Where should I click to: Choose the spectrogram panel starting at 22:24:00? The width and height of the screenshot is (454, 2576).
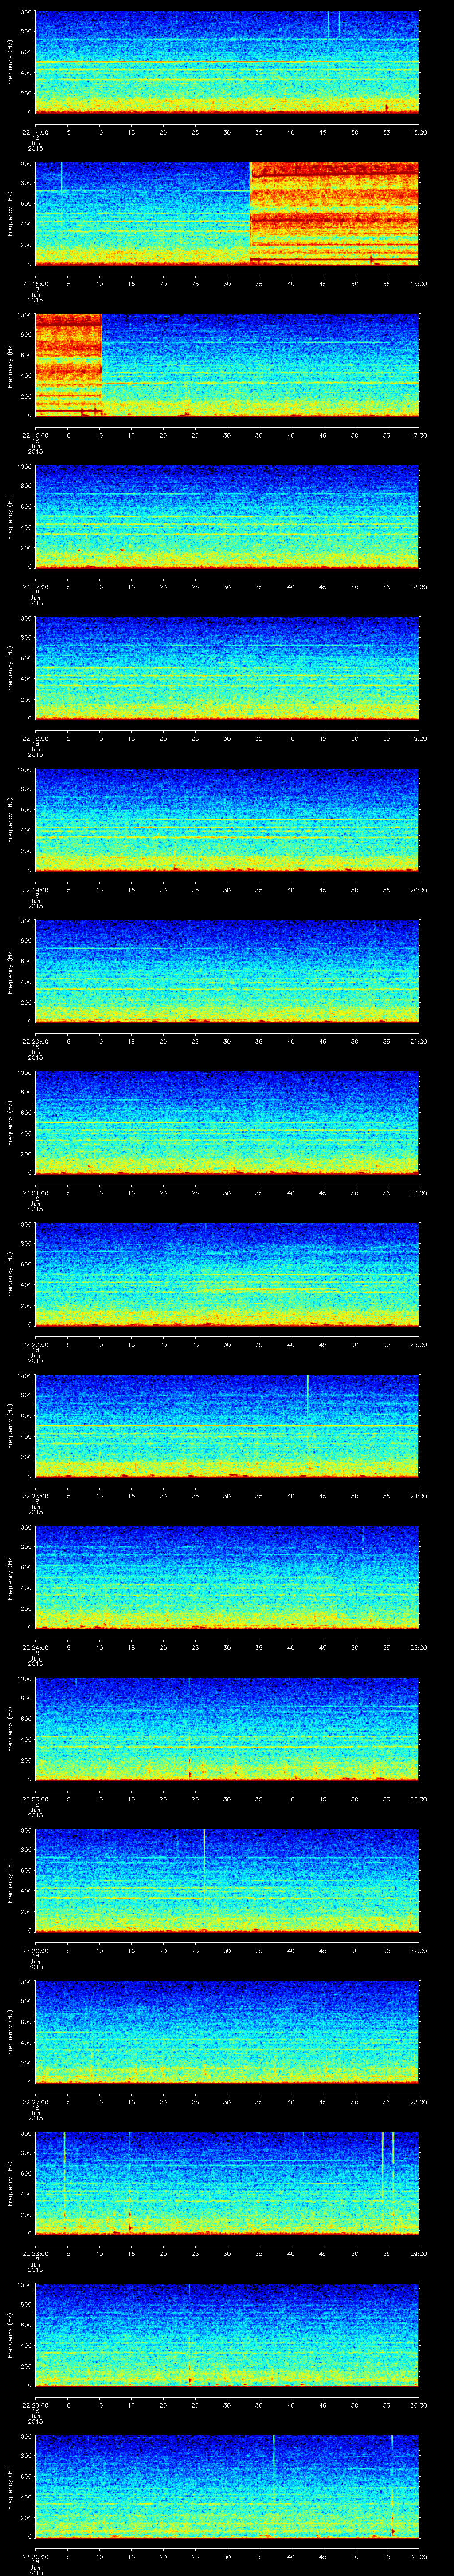[227, 1577]
